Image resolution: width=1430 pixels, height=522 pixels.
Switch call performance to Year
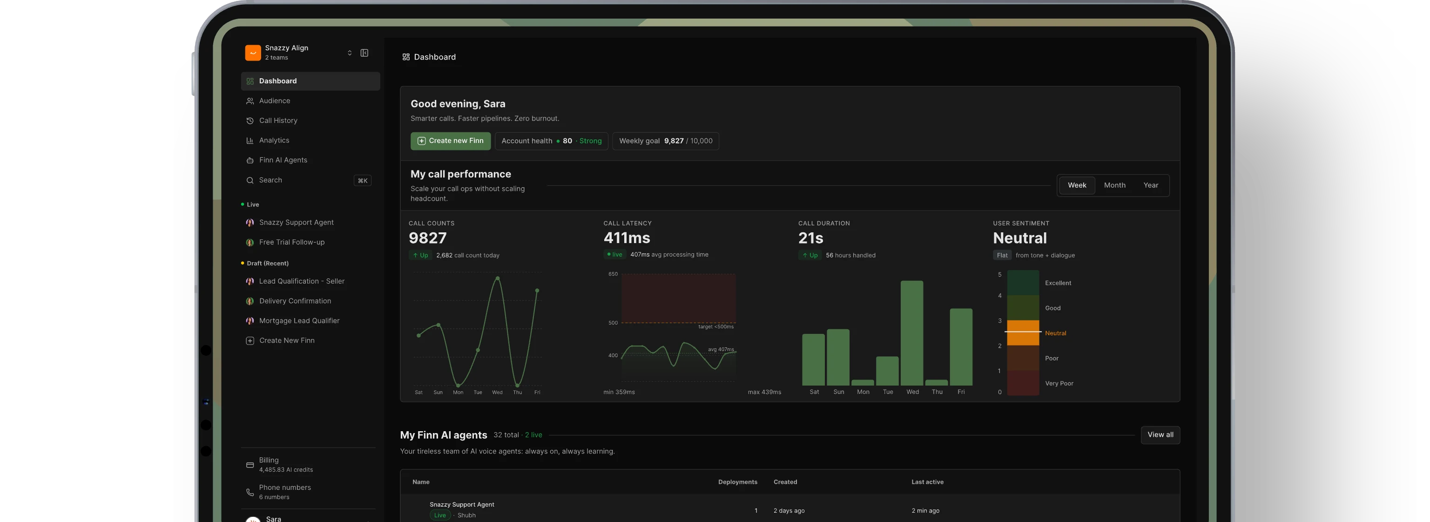pyautogui.click(x=1151, y=185)
